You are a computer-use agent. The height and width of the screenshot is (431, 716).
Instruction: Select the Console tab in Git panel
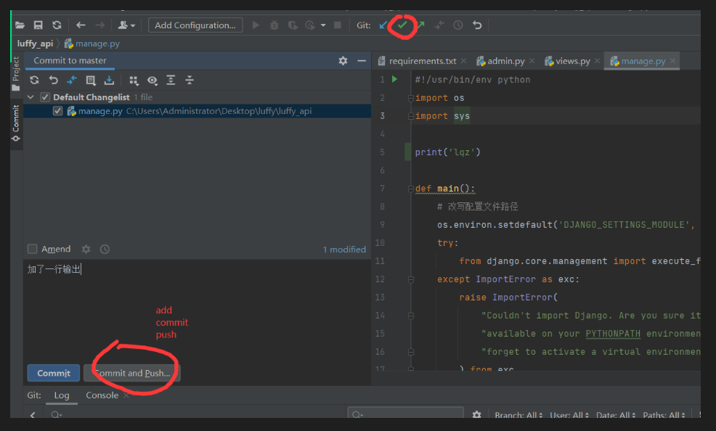coord(102,395)
